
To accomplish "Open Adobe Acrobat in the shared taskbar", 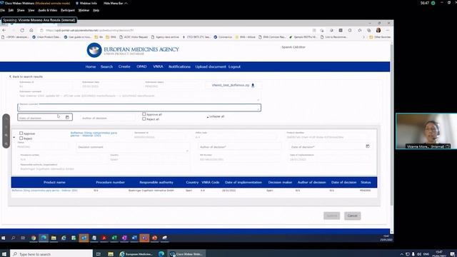I will tap(104, 238).
